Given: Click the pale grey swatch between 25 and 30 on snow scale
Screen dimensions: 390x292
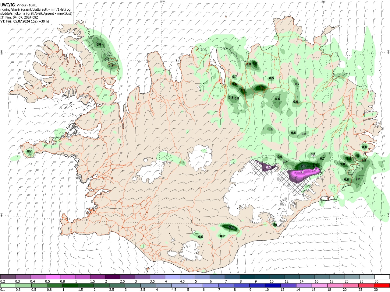Looking at the screenshot, I should (367, 277).
